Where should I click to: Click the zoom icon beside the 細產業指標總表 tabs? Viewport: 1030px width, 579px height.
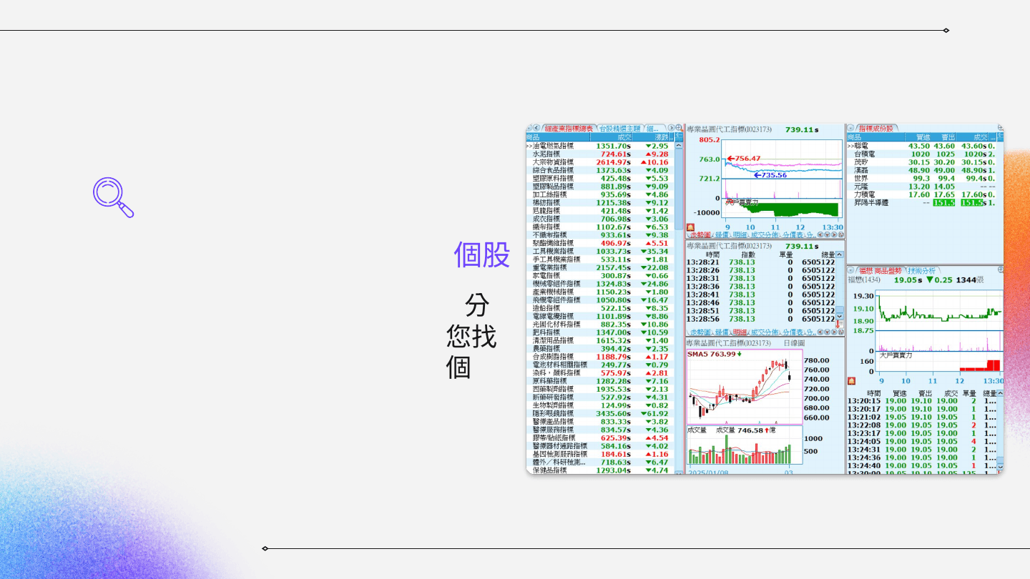click(679, 128)
